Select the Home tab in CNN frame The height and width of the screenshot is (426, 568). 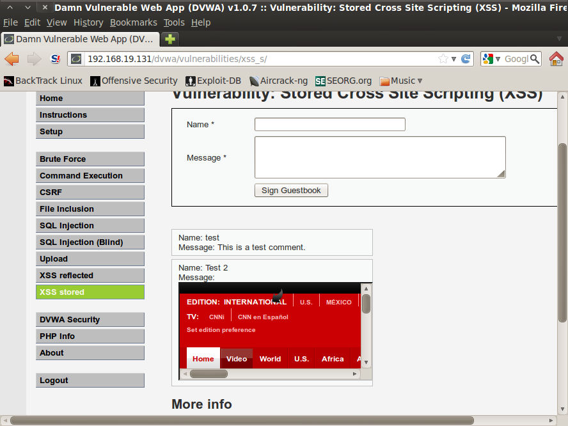203,358
